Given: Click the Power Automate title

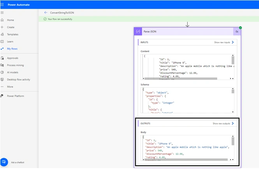Looking at the screenshot, I should point(19,5).
